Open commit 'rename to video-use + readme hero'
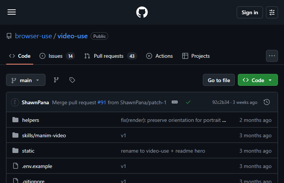 (163, 151)
